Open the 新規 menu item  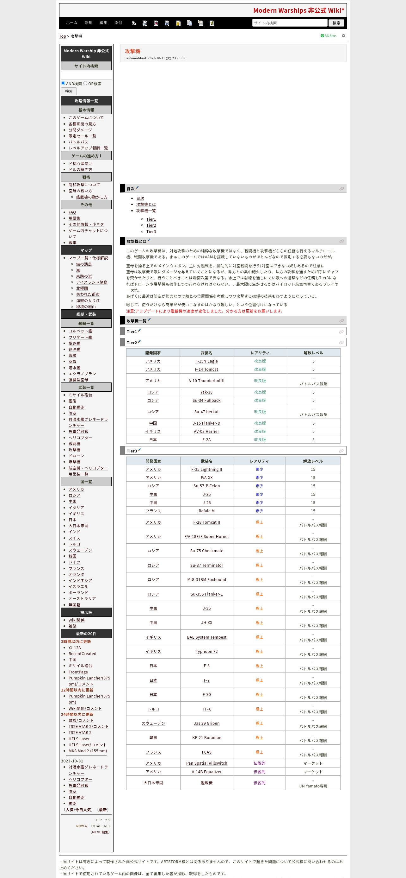point(89,23)
